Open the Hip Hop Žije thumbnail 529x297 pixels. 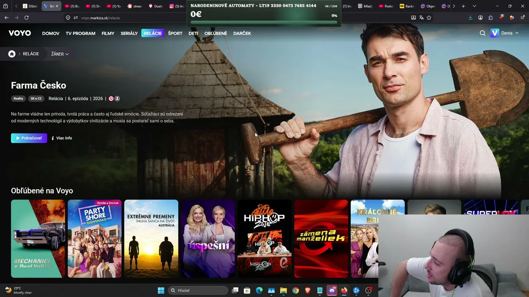point(264,239)
